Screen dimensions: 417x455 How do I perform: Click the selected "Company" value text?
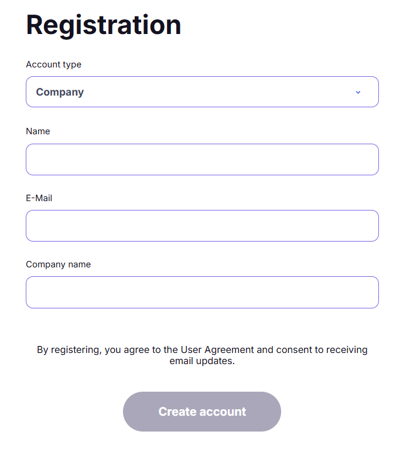(60, 92)
